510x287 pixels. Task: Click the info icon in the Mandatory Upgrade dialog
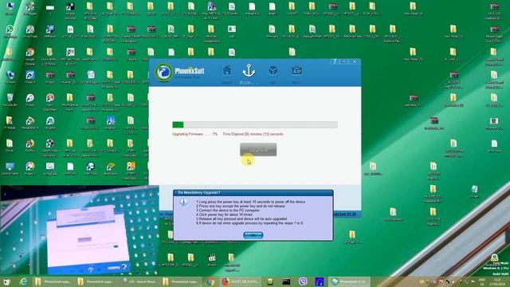click(183, 202)
